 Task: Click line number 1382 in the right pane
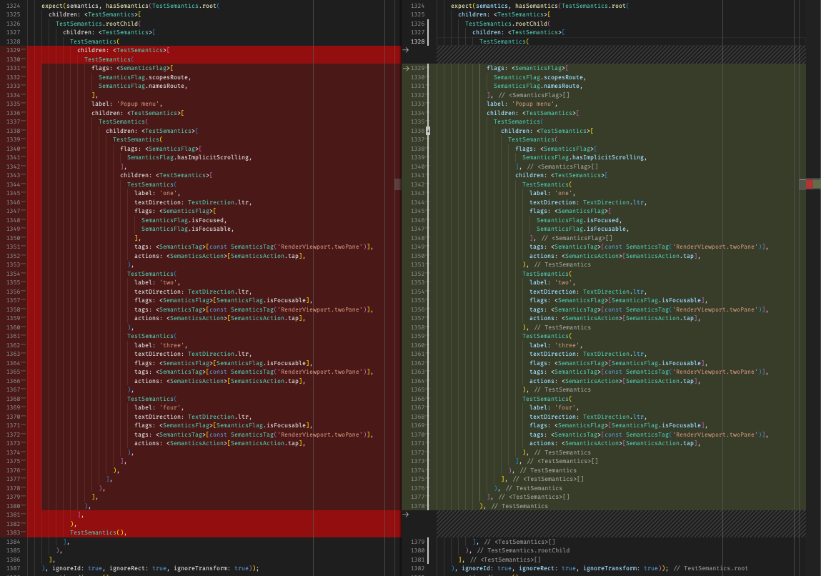pos(417,568)
